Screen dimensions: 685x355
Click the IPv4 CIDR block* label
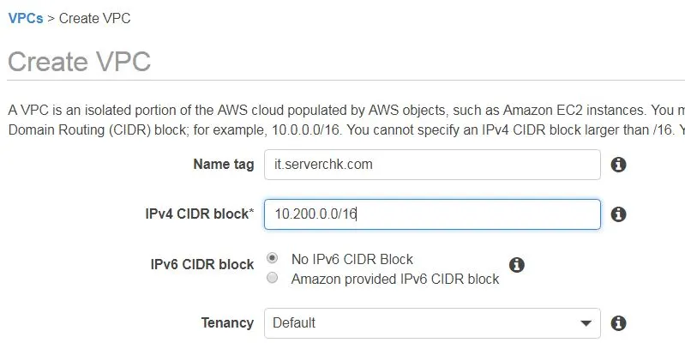(x=199, y=214)
